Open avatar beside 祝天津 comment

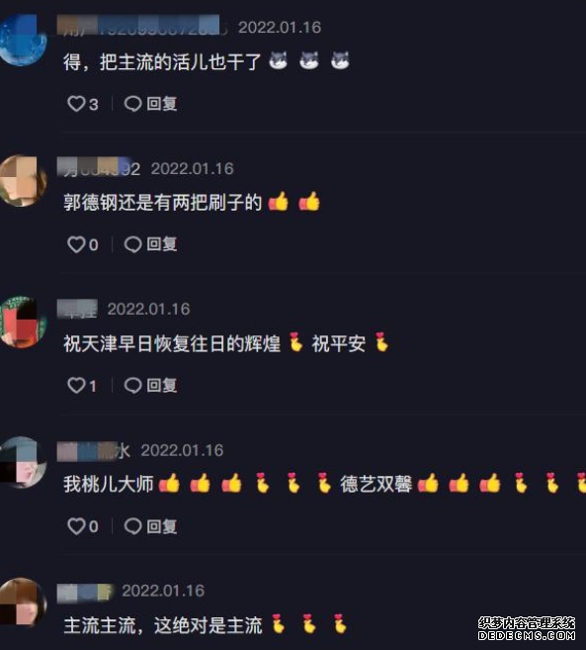coord(23,322)
